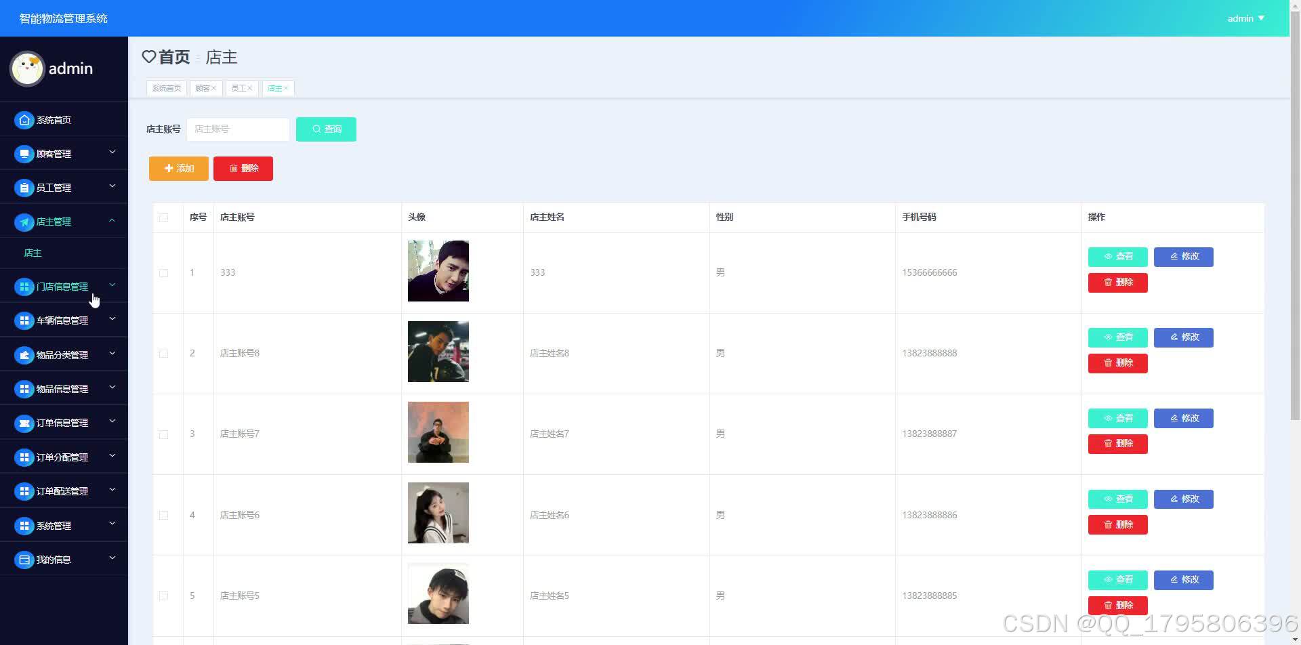Click 查看 for row 店主账号6
This screenshot has width=1301, height=645.
1118,499
